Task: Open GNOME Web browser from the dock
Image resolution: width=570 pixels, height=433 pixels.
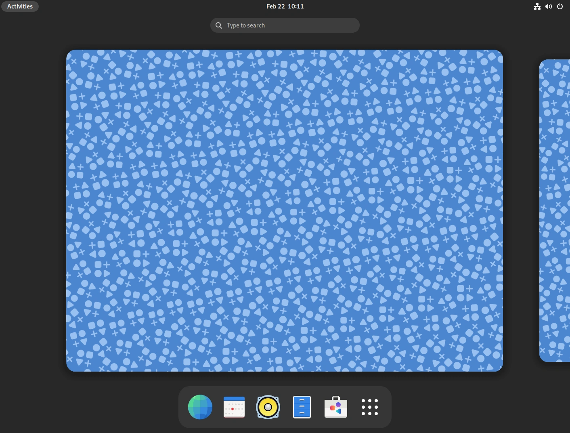Action: click(x=200, y=407)
